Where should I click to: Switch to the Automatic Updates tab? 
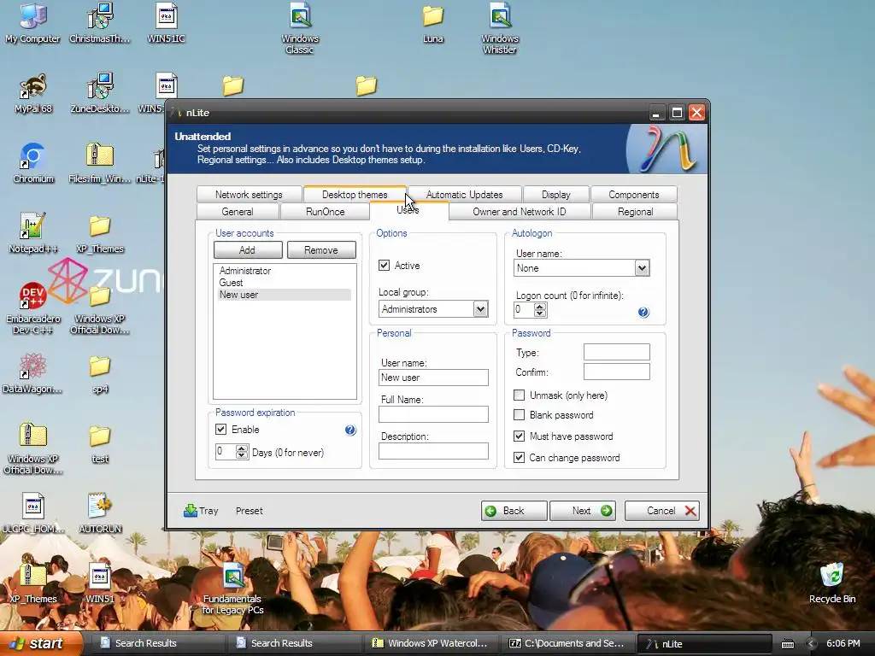pyautogui.click(x=465, y=194)
